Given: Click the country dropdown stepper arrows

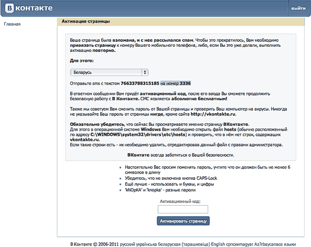Looking at the screenshot, I should [145, 72].
